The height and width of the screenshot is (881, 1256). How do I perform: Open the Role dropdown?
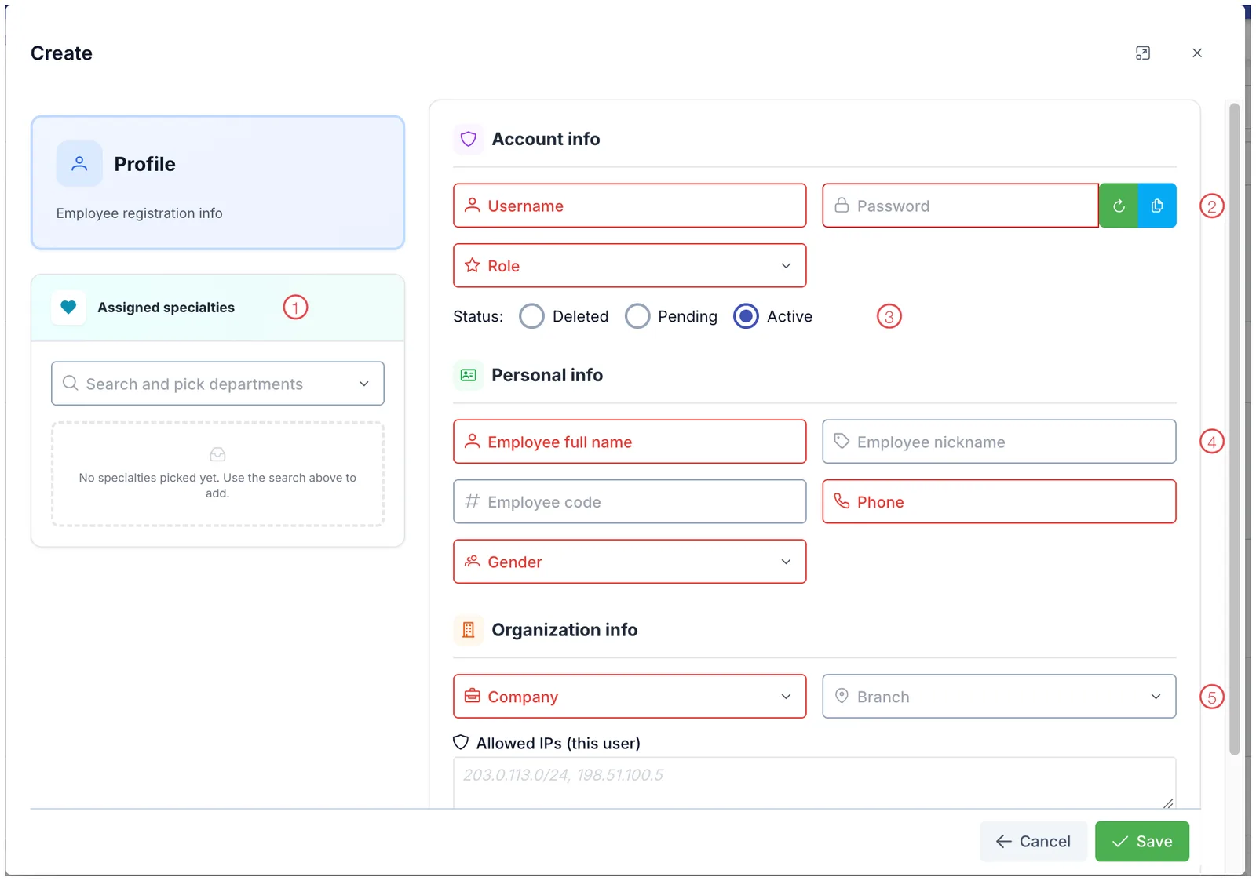(x=630, y=265)
